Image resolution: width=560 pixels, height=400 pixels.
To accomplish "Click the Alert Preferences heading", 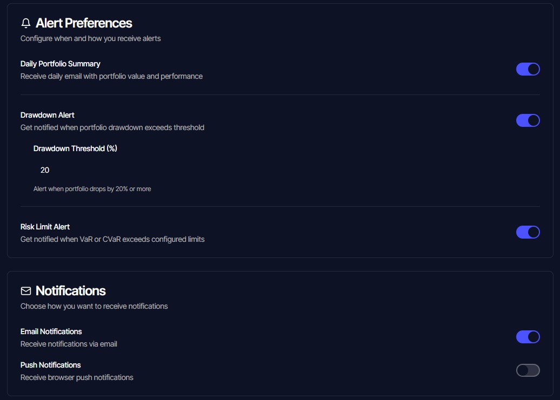I will tap(83, 23).
